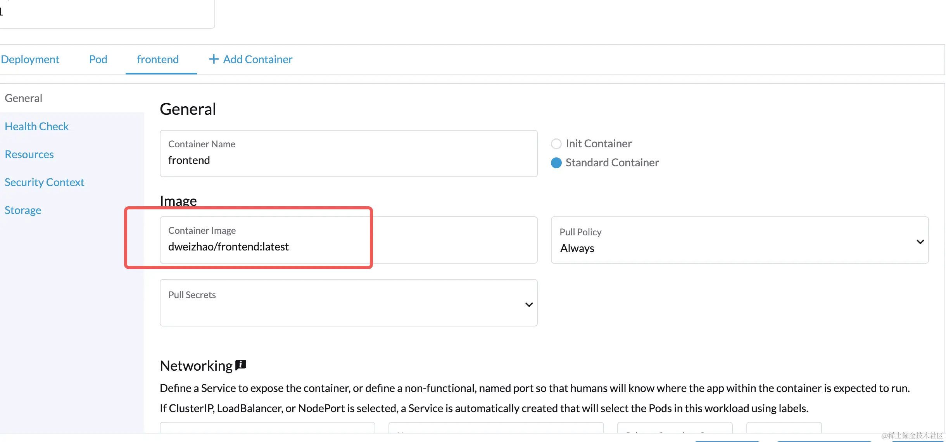Click the Pull Policy chevron arrow
946x442 pixels.
[920, 242]
